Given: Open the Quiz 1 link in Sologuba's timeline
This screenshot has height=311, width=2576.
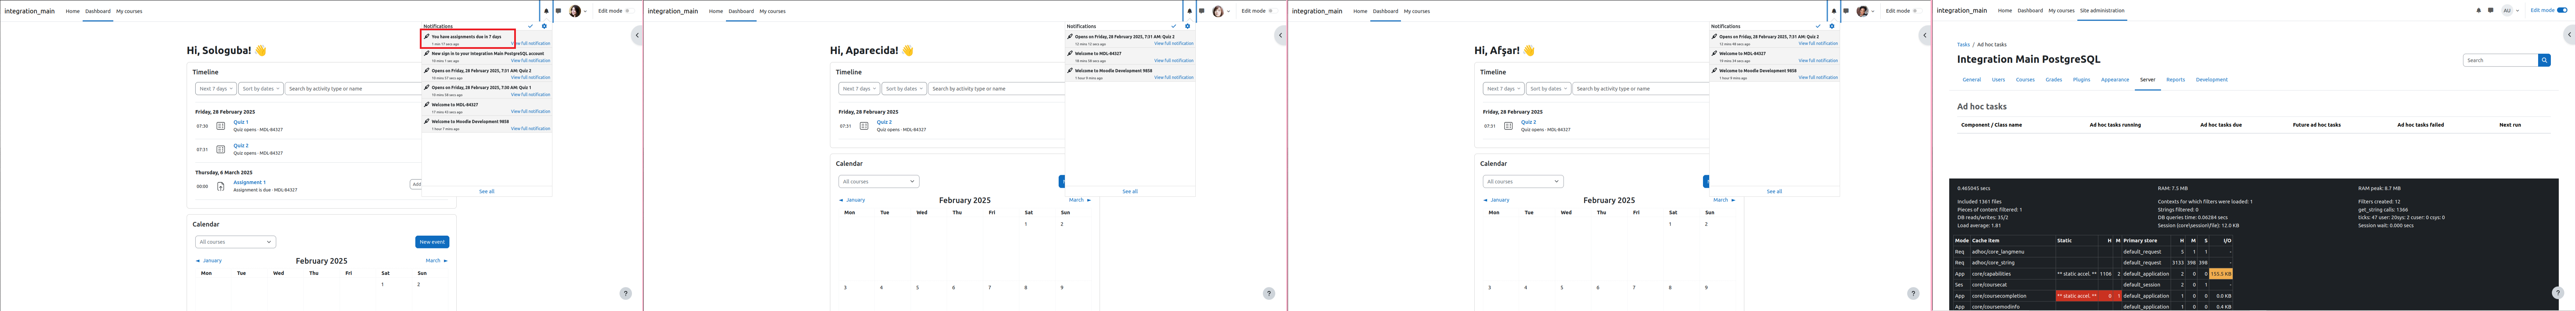Looking at the screenshot, I should pyautogui.click(x=241, y=122).
